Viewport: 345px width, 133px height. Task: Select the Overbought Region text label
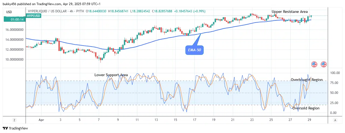[306, 80]
